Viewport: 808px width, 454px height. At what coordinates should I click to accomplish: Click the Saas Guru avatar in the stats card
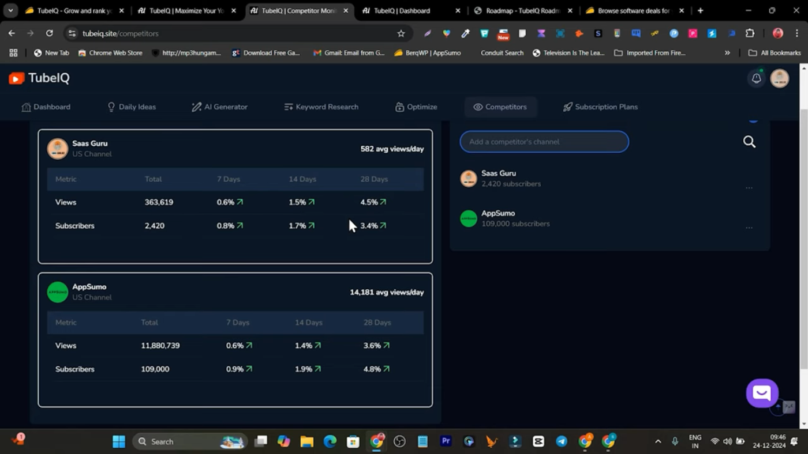(x=58, y=149)
